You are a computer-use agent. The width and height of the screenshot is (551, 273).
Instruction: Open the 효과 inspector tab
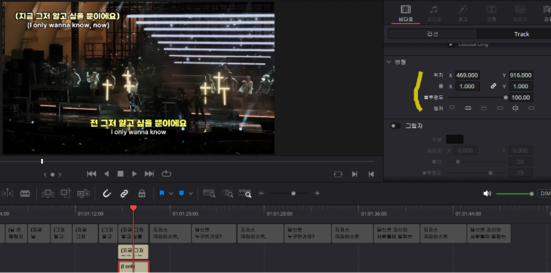[x=463, y=13]
